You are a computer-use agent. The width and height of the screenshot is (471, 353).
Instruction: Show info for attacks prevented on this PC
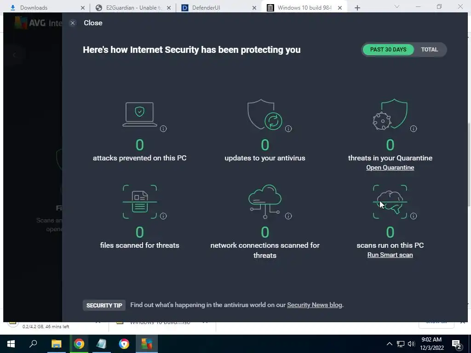tap(163, 129)
